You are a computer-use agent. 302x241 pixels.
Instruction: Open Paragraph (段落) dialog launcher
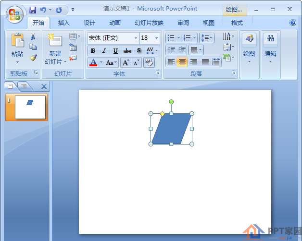234,72
